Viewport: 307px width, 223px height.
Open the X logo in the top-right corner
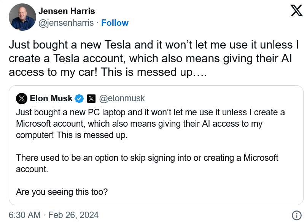pos(296,11)
